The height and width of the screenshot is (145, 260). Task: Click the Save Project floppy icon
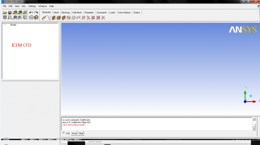[x=10, y=13]
